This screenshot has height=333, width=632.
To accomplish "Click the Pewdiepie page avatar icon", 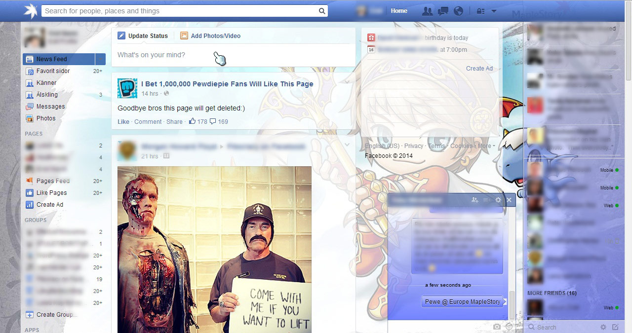I will (127, 88).
